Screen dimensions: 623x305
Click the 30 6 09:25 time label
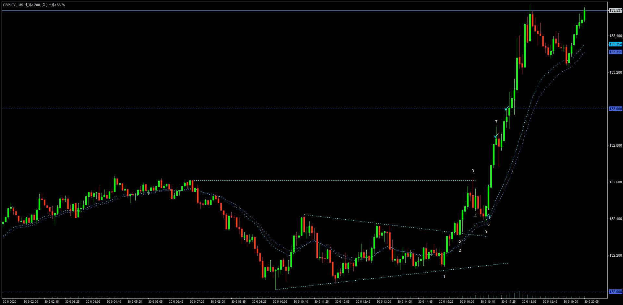click(259, 302)
